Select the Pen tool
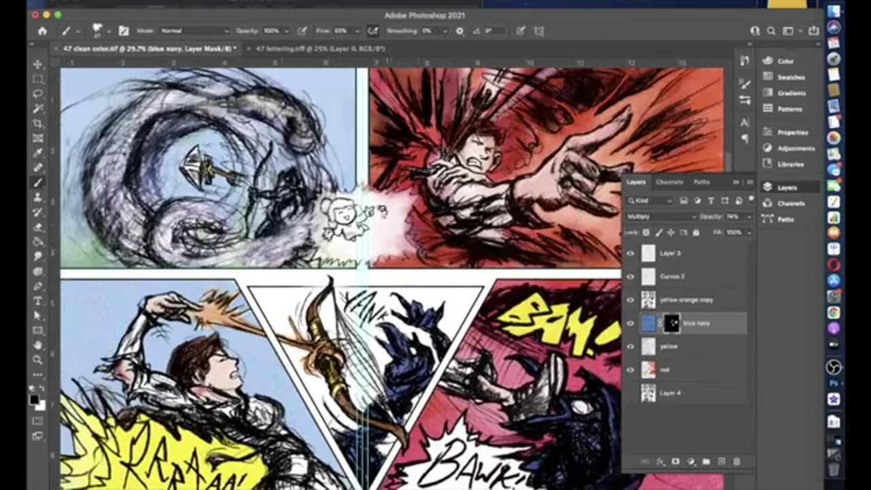The height and width of the screenshot is (490, 871). point(38,287)
